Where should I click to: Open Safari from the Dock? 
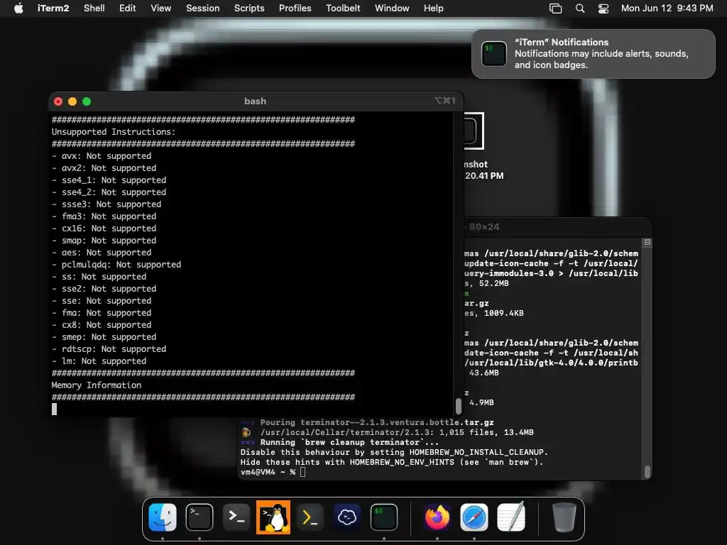[474, 517]
